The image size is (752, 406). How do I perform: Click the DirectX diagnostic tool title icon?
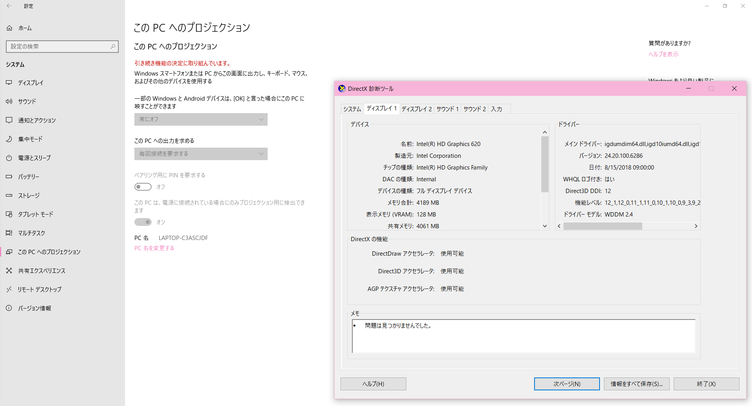coord(342,88)
